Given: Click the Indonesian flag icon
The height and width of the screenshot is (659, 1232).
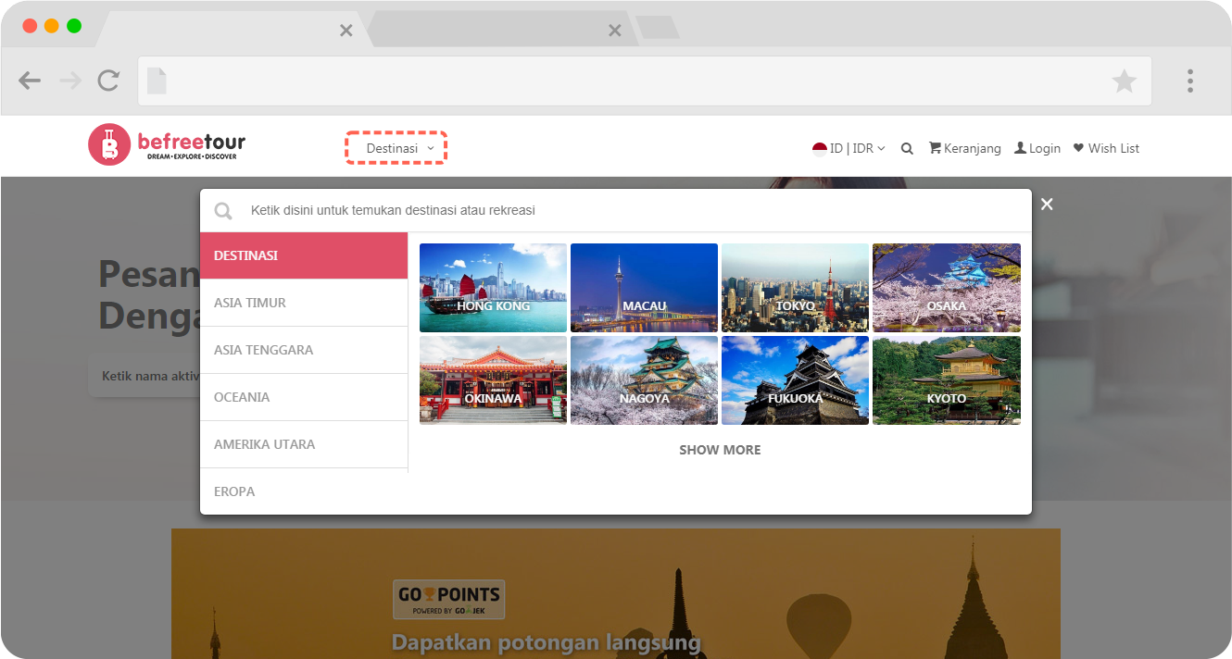Looking at the screenshot, I should [820, 149].
